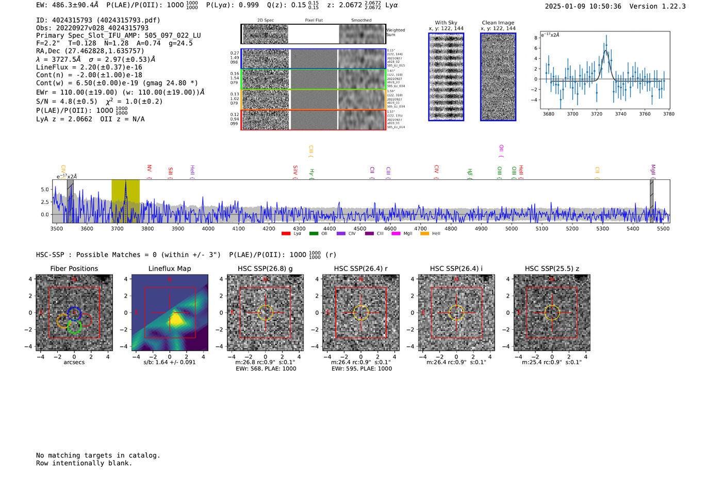Click the SiII line marker above spectrum
This screenshot has width=722, height=491.
coord(170,173)
